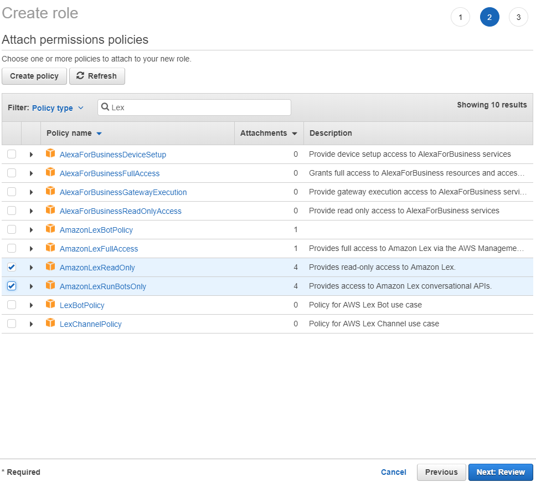Viewport: 536px width, 482px height.
Task: Click the AmazonLexFullAccess policy icon
Action: (x=50, y=248)
